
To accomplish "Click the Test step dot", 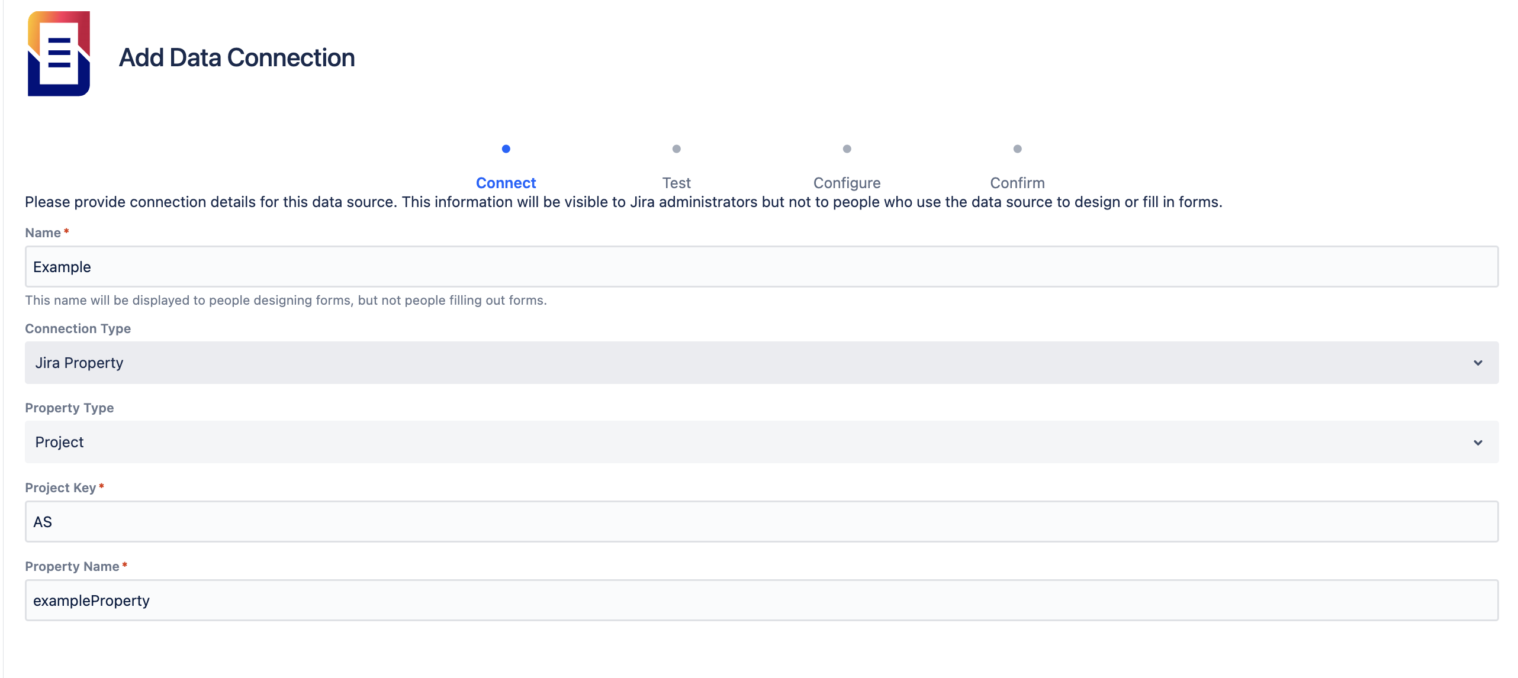I will pyautogui.click(x=676, y=149).
